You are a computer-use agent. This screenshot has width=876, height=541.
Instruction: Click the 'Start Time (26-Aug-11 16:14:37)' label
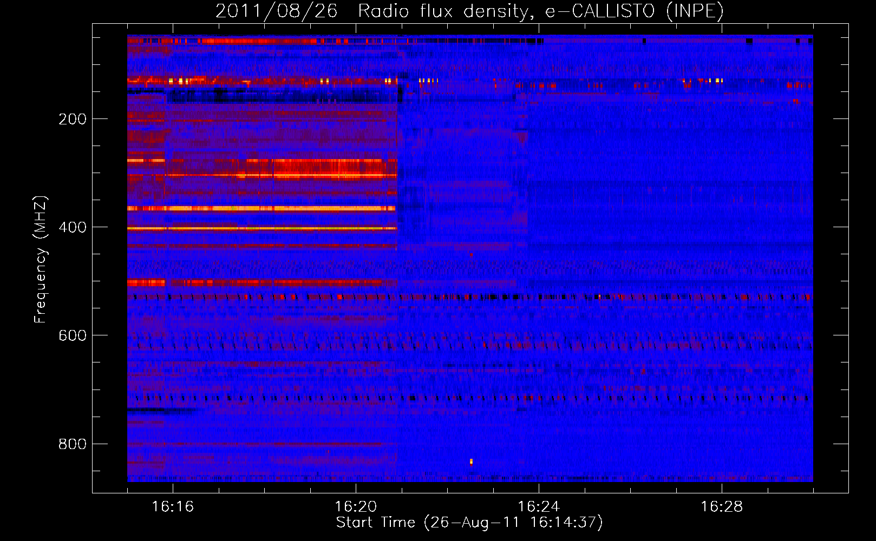tap(469, 523)
